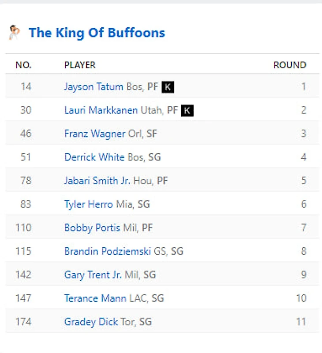Open The King Of Buffoons team link

click(97, 33)
